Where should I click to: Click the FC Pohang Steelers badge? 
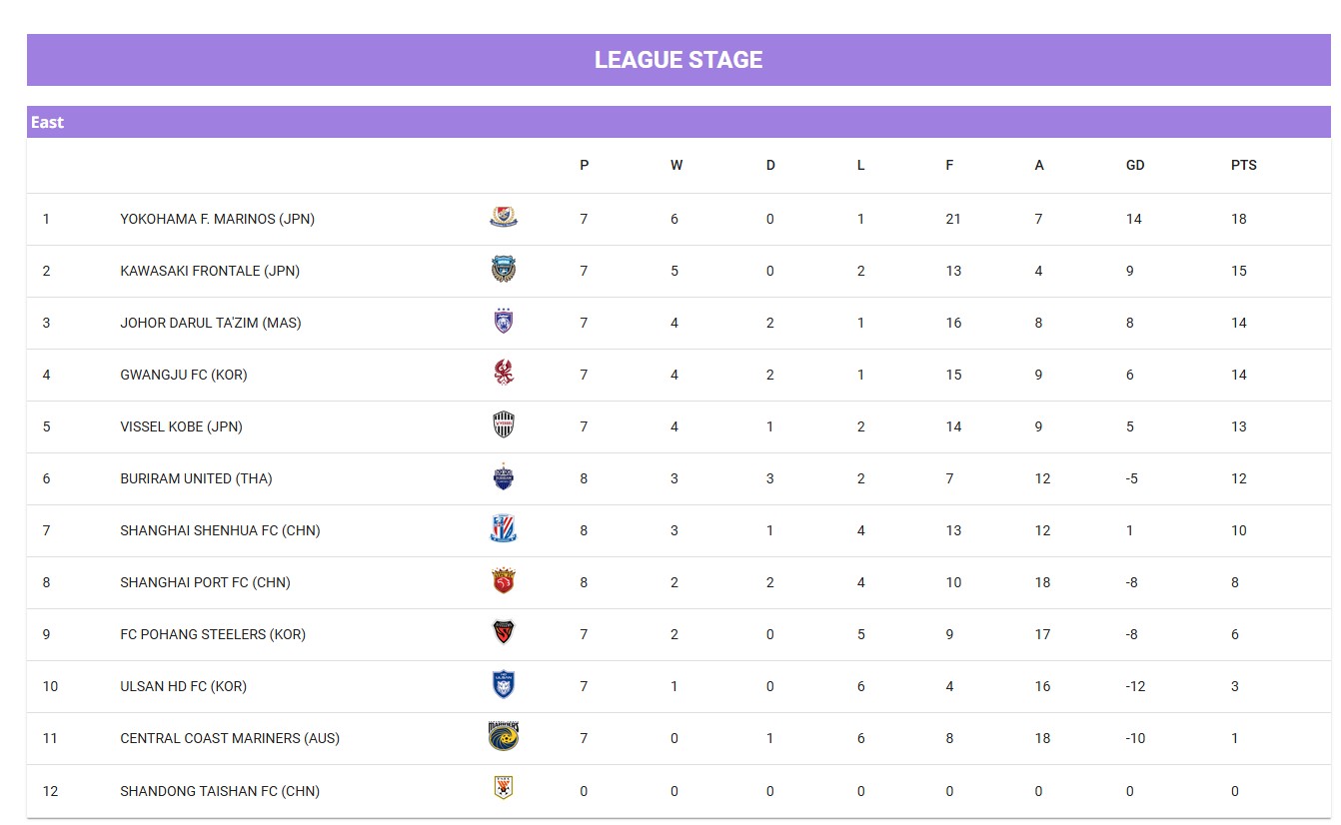pyautogui.click(x=504, y=632)
